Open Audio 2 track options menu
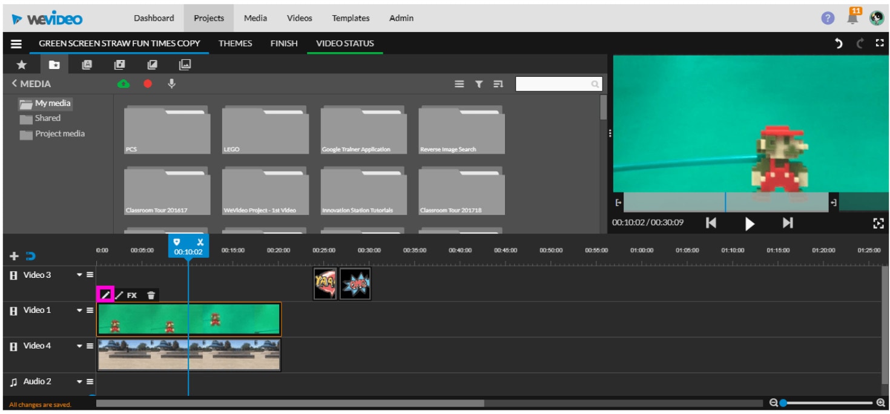The height and width of the screenshot is (414, 890). [x=90, y=382]
